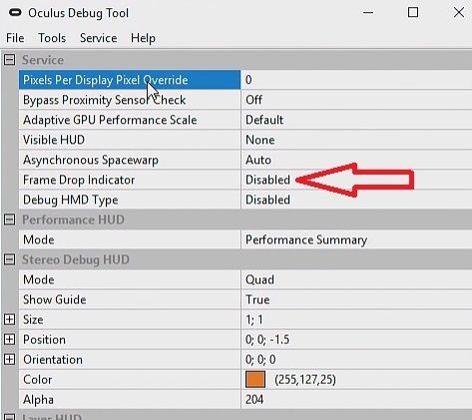This screenshot has height=420, width=472.
Task: Change Visible HUD value None
Action: (x=357, y=140)
